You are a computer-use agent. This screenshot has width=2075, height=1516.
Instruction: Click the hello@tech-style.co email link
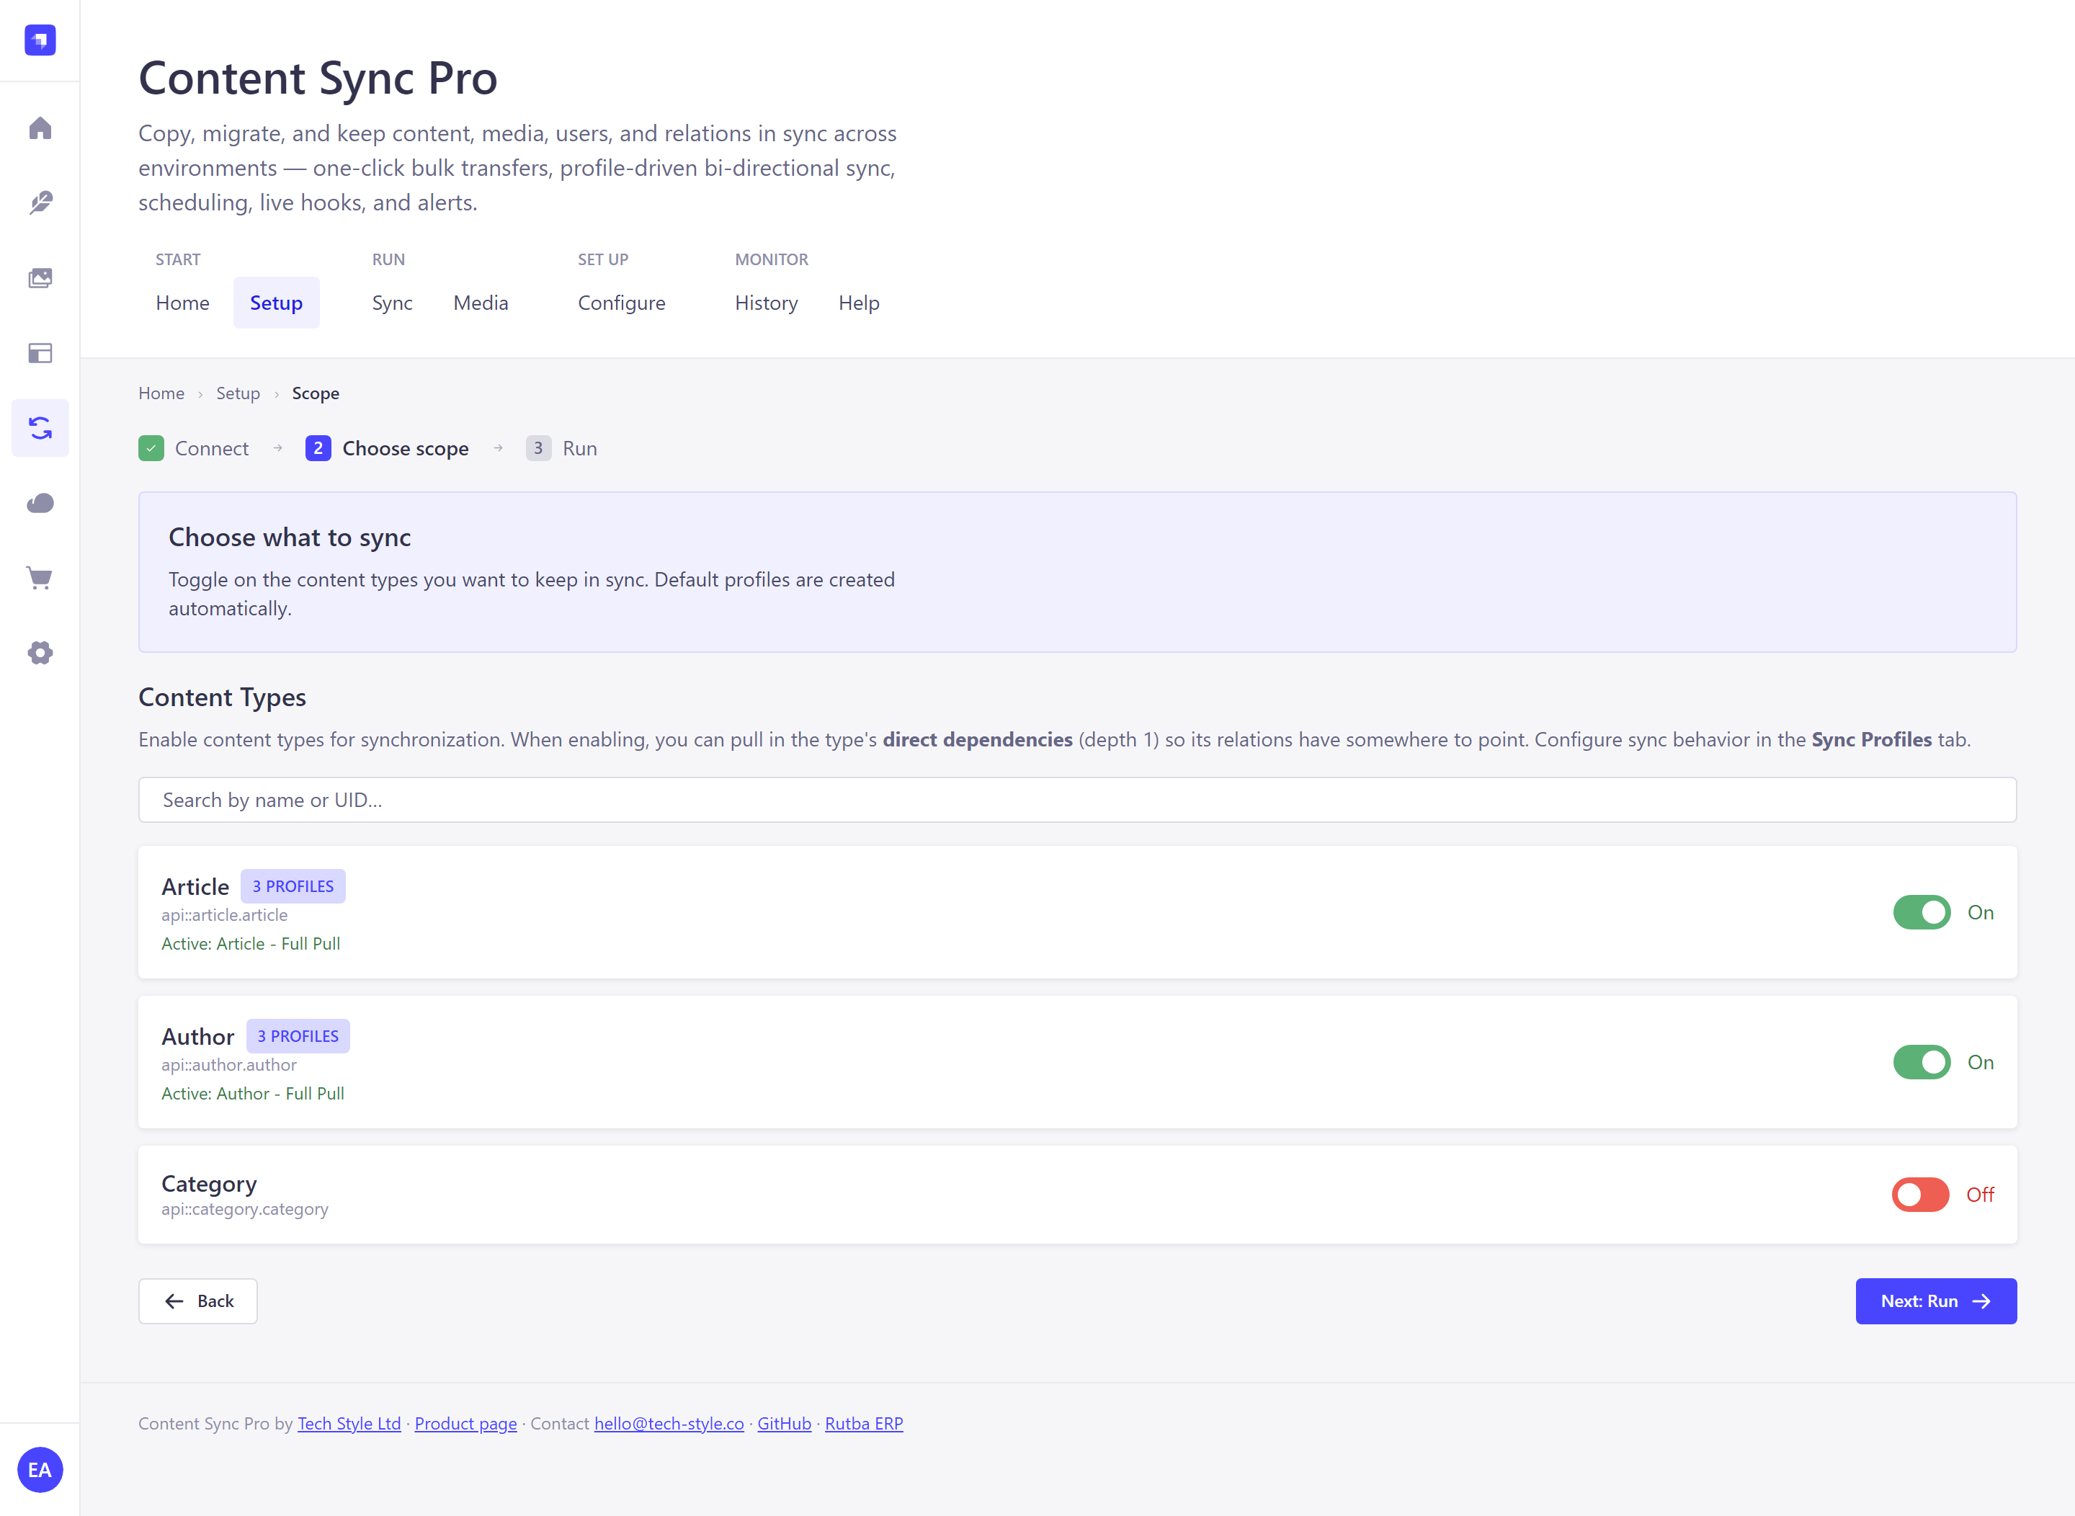coord(669,1423)
